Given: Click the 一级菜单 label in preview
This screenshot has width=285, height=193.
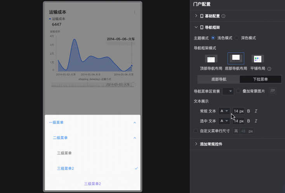Looking at the screenshot, I should tap(56, 122).
